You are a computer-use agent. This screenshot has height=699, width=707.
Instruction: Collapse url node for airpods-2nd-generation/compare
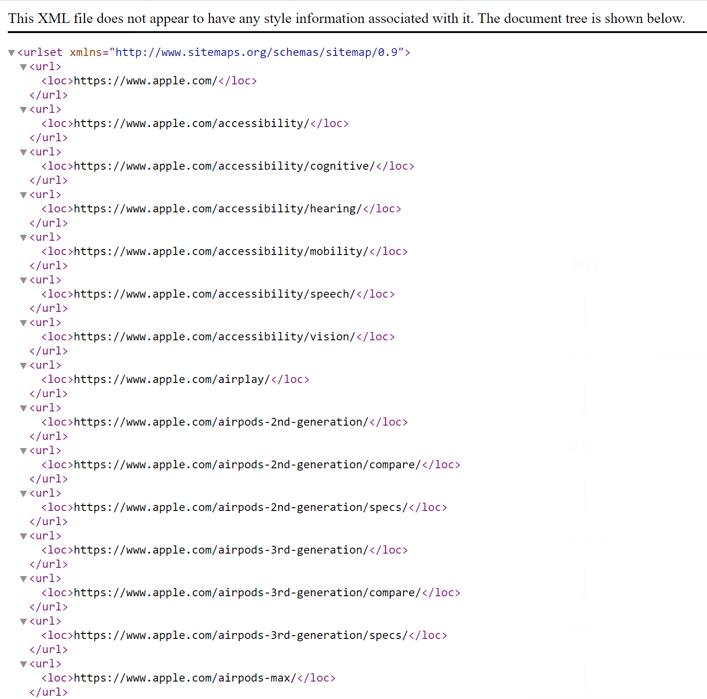click(x=23, y=451)
